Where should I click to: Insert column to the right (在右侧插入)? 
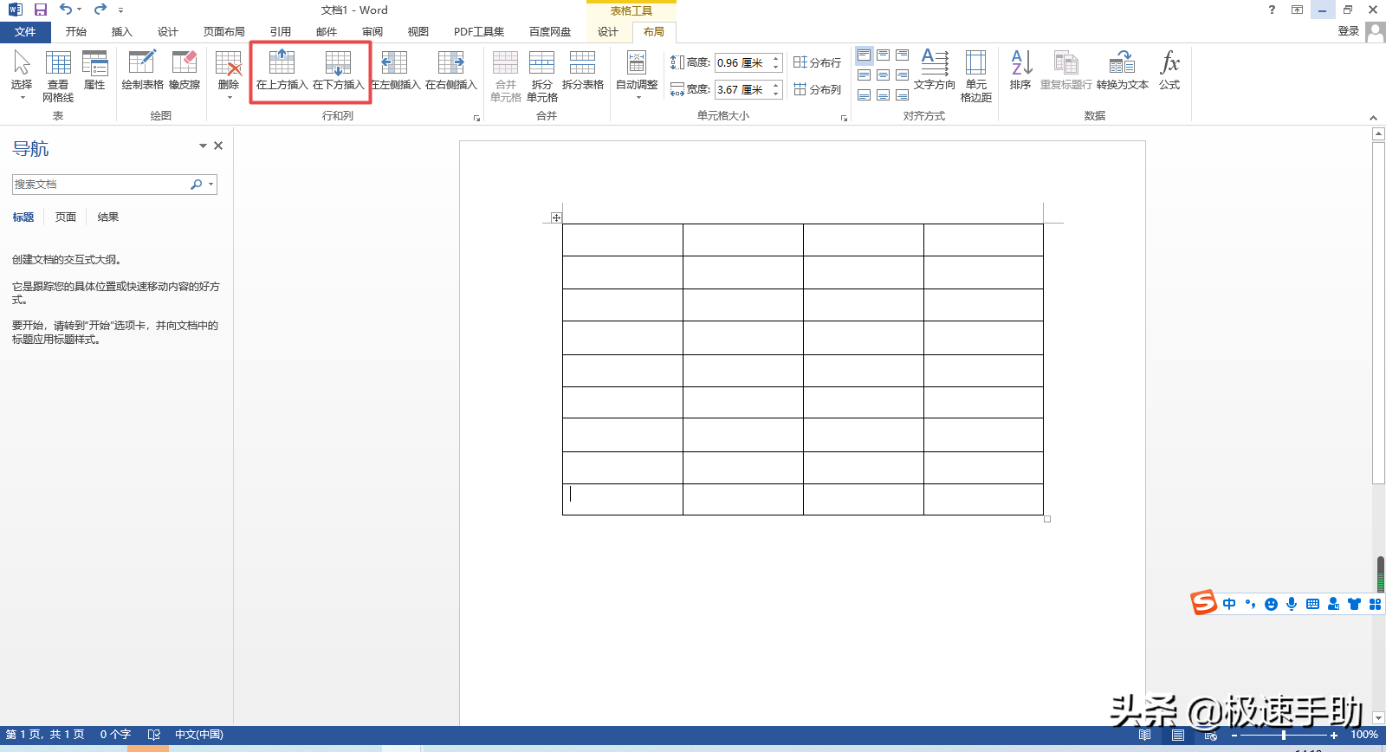coord(450,69)
